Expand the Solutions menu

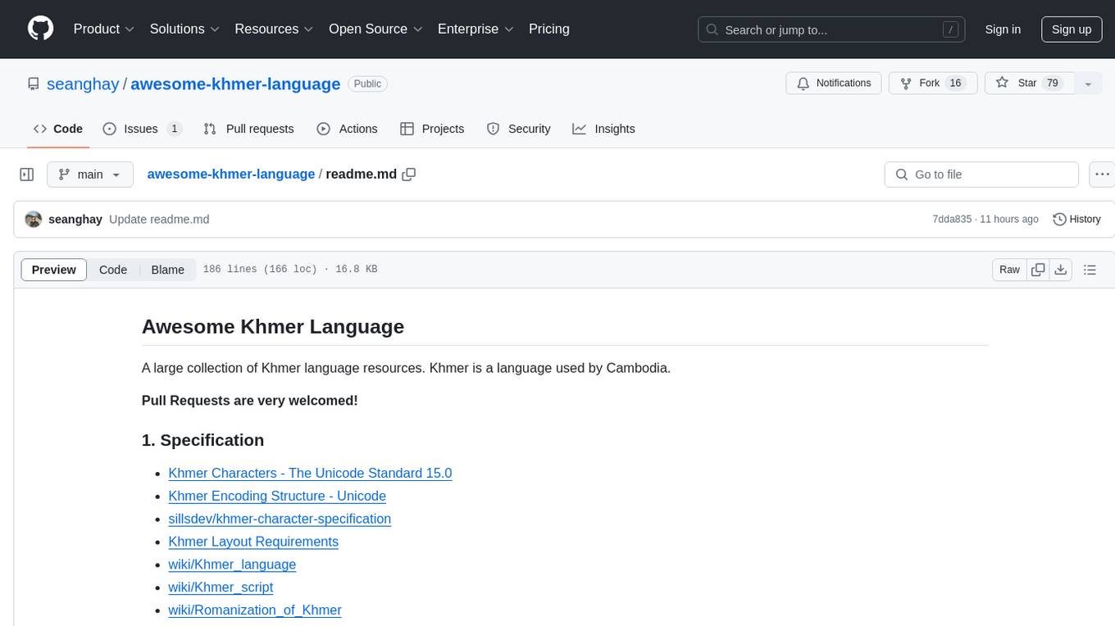[185, 29]
